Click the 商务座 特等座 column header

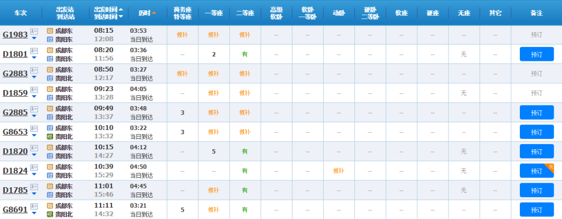(x=183, y=13)
